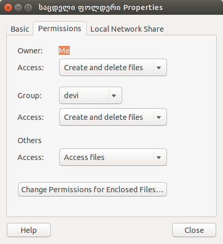Close the Properties window via red button

[8, 8]
